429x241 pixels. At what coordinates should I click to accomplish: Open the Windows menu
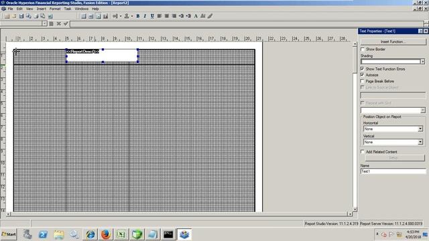pyautogui.click(x=82, y=9)
